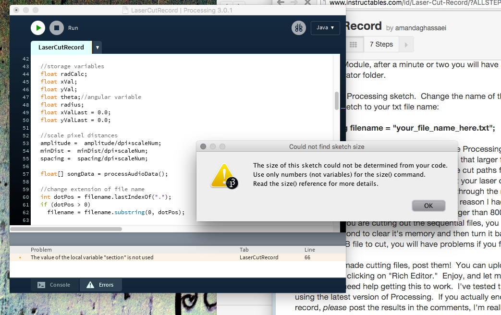501x315 pixels.
Task: Click the line "if (dotPos > 0)"
Action: coord(65,205)
